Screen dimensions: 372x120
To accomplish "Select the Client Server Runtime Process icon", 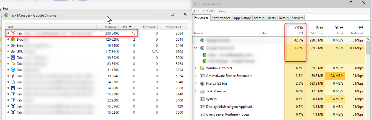I will coord(202,114).
